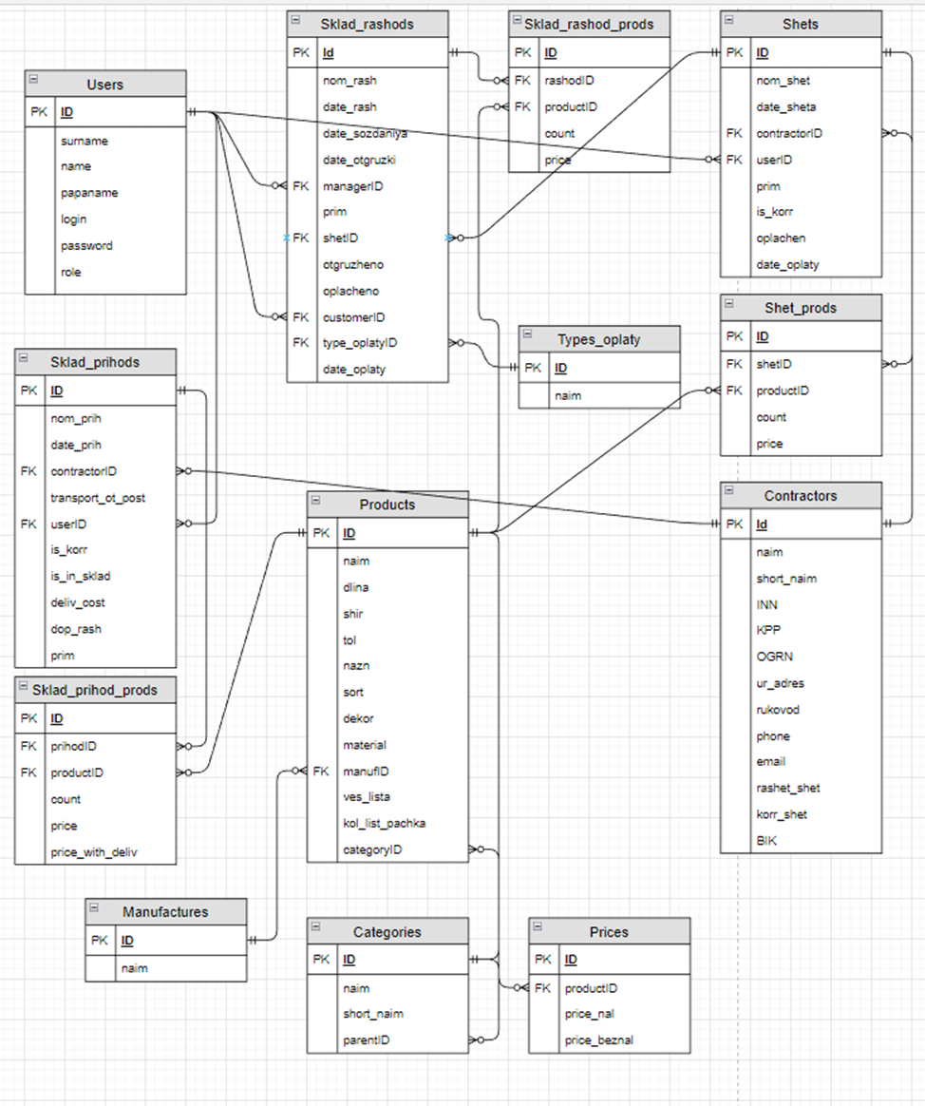Viewport: 925px width, 1106px height.
Task: Select the Prices table header
Action: point(609,931)
